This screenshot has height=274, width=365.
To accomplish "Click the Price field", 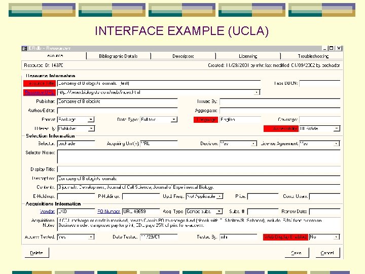I will (263, 196).
